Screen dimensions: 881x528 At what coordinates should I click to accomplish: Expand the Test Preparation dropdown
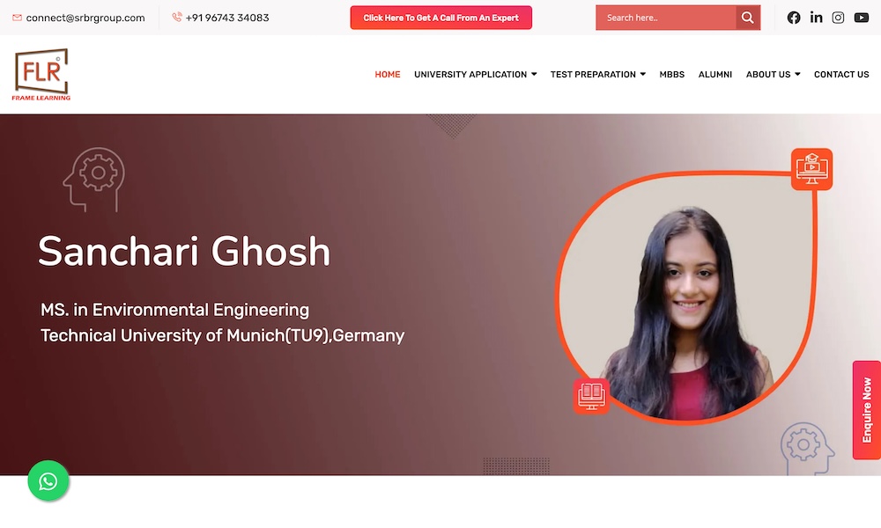pyautogui.click(x=598, y=74)
